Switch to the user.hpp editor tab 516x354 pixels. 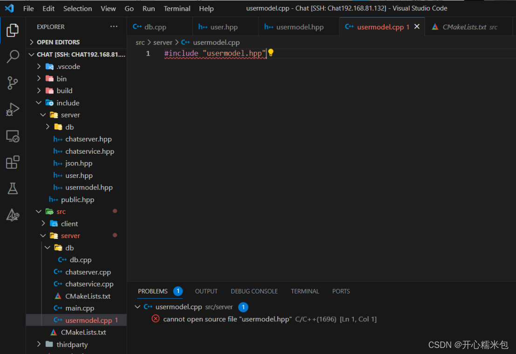coord(226,27)
